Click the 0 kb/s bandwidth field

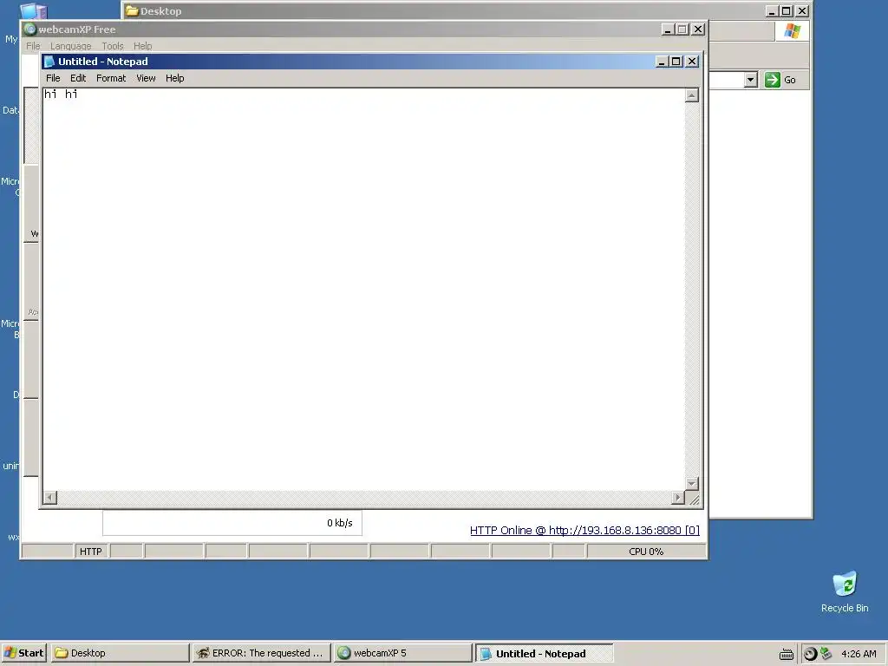[232, 523]
